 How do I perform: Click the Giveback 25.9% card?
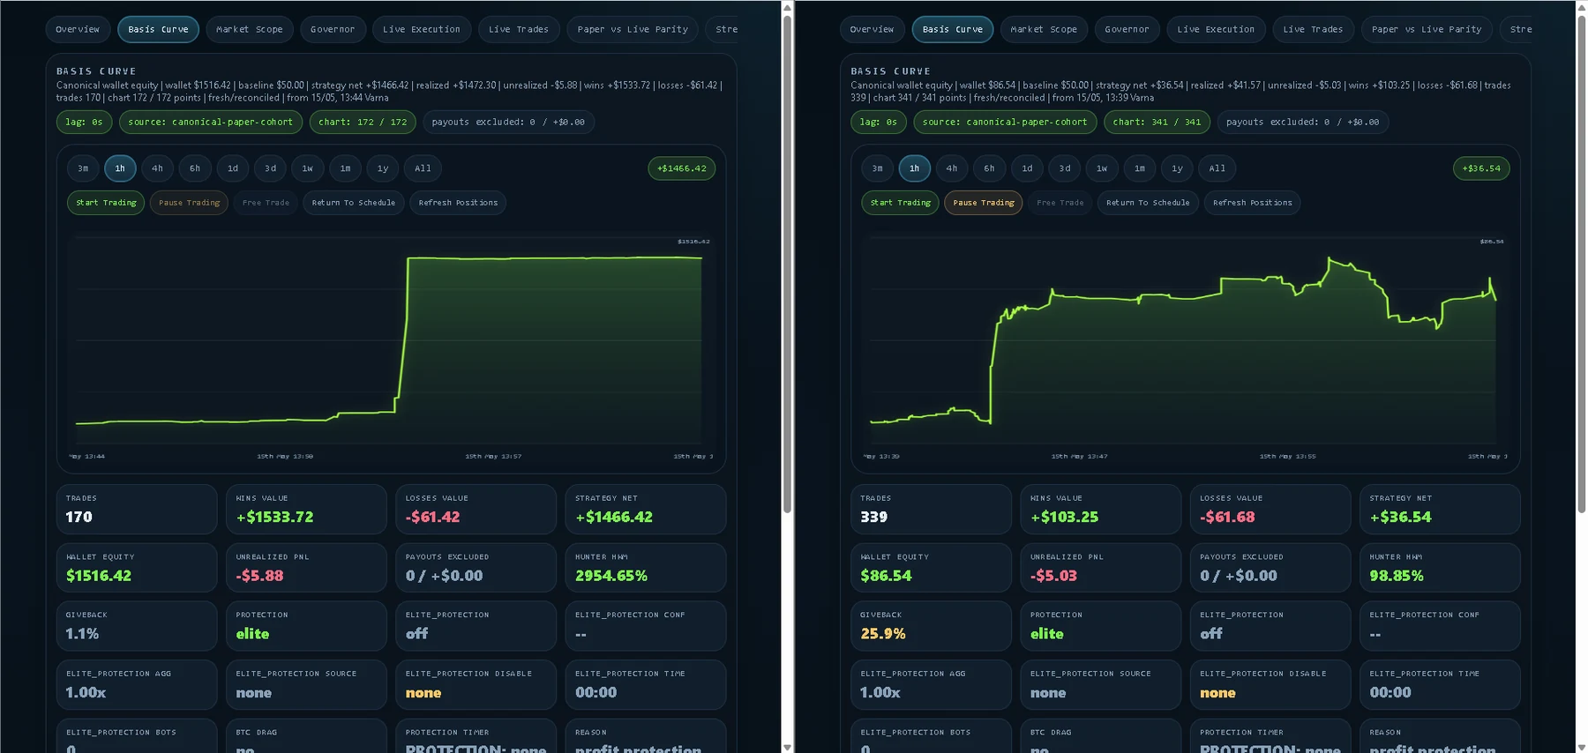pos(931,626)
